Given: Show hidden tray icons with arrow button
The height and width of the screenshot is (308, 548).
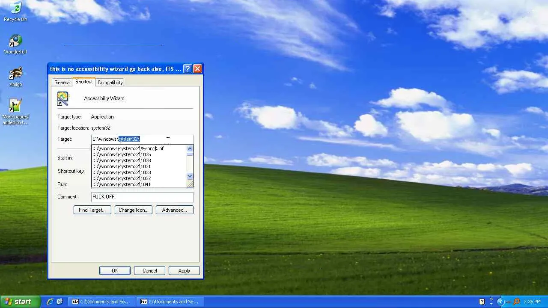Looking at the screenshot, I should 500,302.
